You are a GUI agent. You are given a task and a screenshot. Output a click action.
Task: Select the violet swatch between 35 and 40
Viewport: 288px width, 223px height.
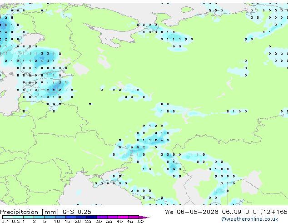coord(113,217)
